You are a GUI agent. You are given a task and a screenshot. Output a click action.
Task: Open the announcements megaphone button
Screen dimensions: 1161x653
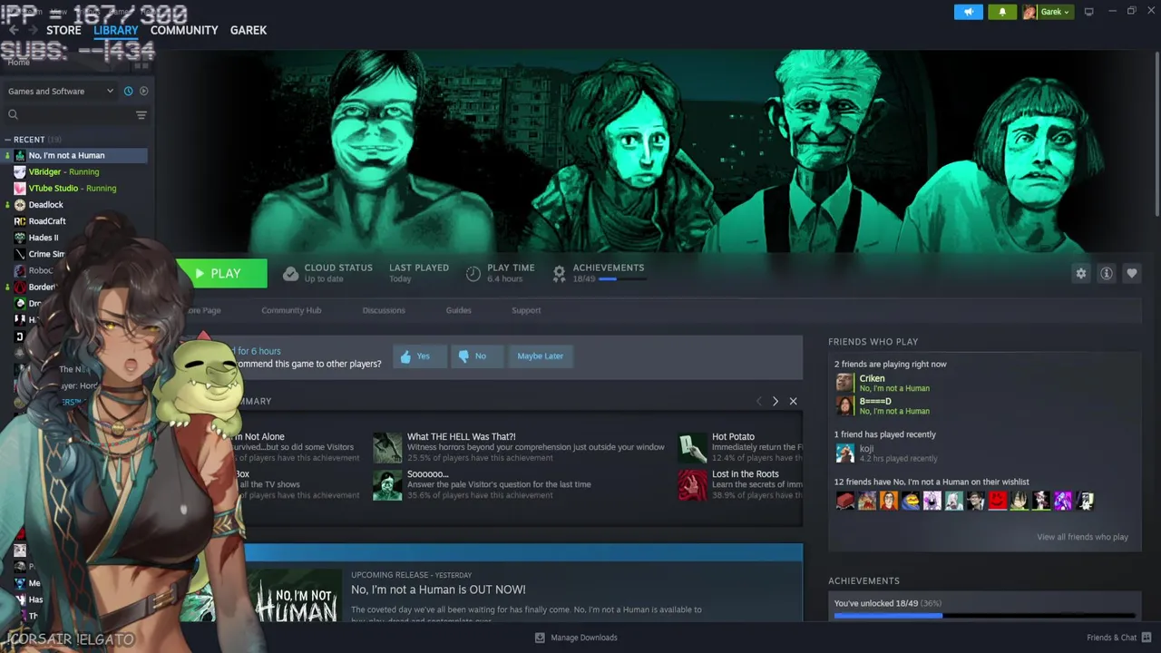pyautogui.click(x=968, y=12)
